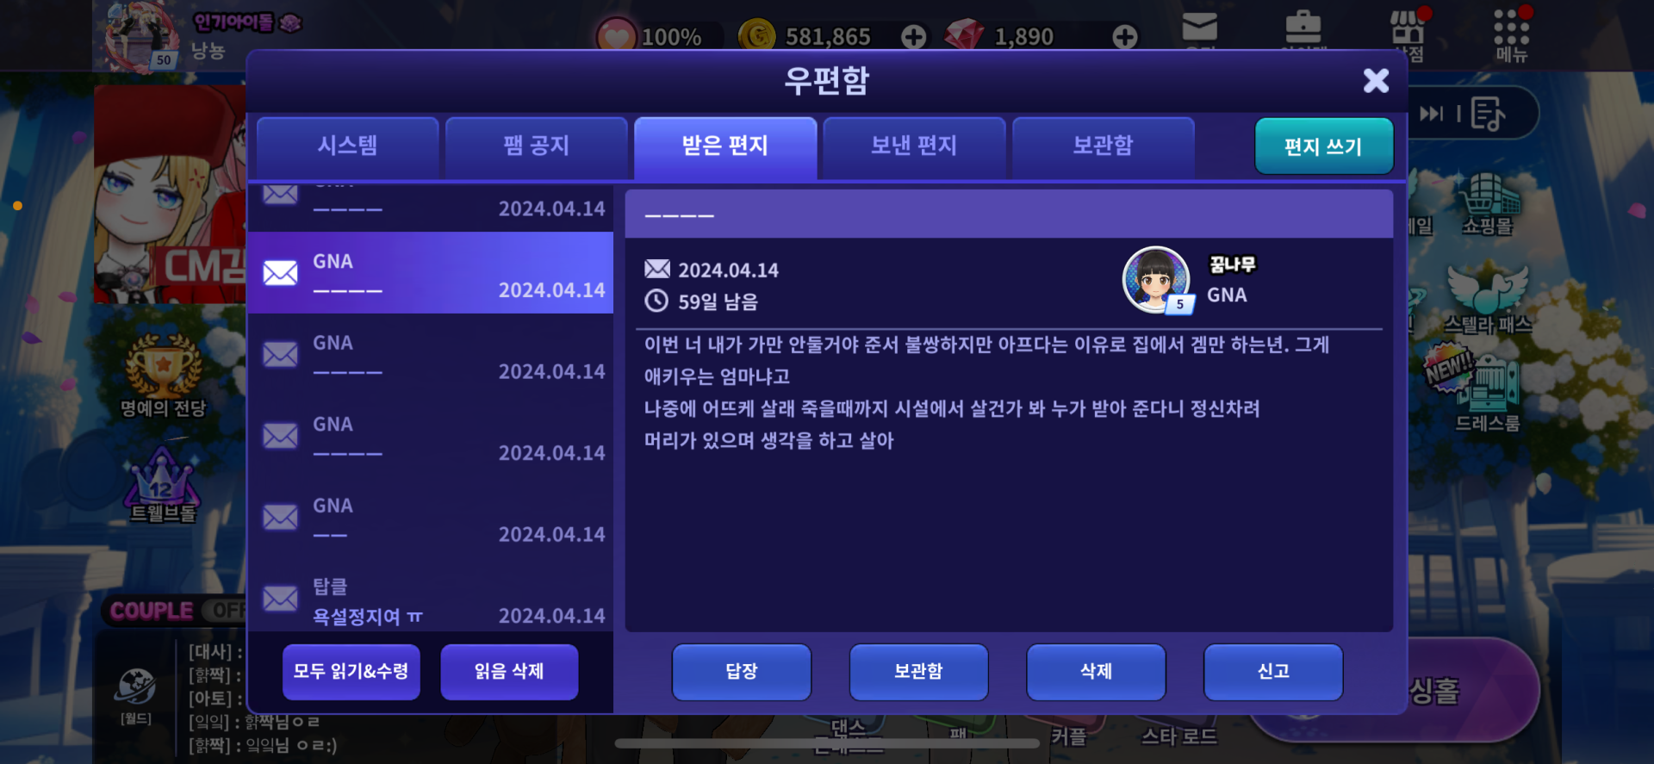Open the menu grid icon
This screenshot has width=1654, height=764.
coord(1512,34)
